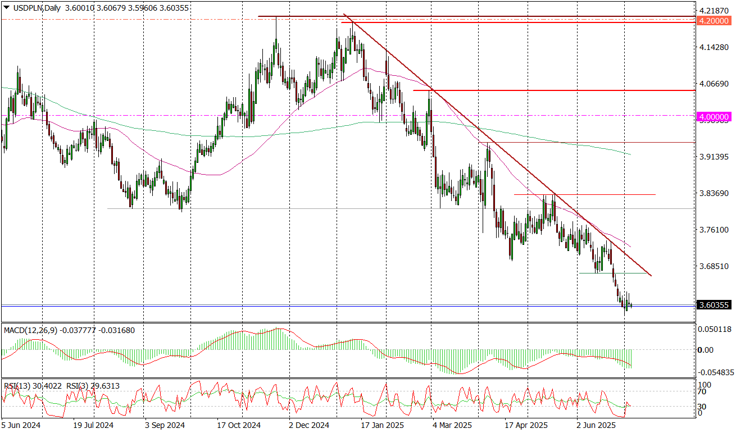The width and height of the screenshot is (736, 433).
Task: Click the 3.76100 price axis label
Action: tap(714, 230)
